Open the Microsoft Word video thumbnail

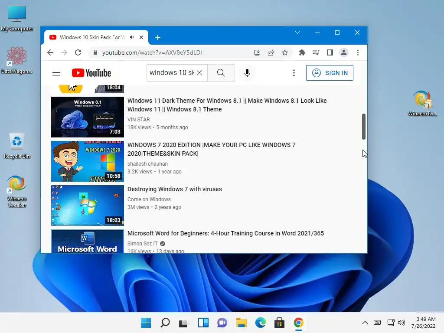tap(88, 241)
